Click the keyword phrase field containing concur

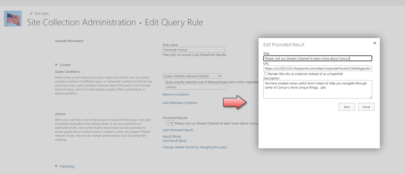pyautogui.click(x=196, y=87)
